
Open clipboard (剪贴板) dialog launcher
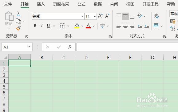[27, 37]
